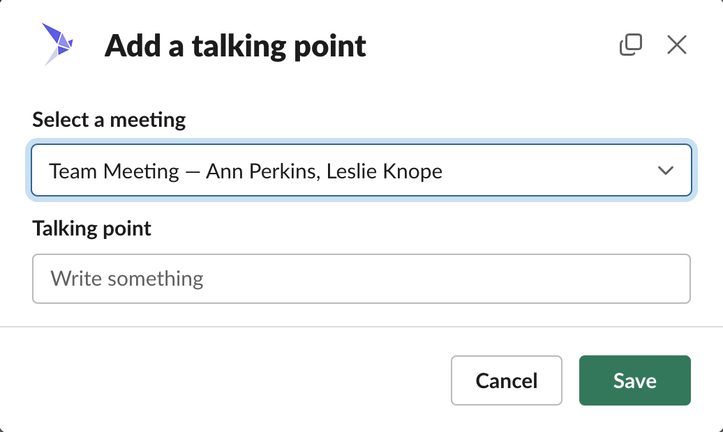Place cursor in the talking point input
Screen dimensions: 723x432
pos(361,279)
